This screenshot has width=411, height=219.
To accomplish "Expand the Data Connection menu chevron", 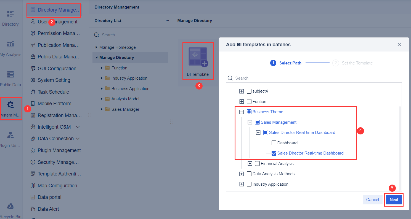I will [78, 139].
